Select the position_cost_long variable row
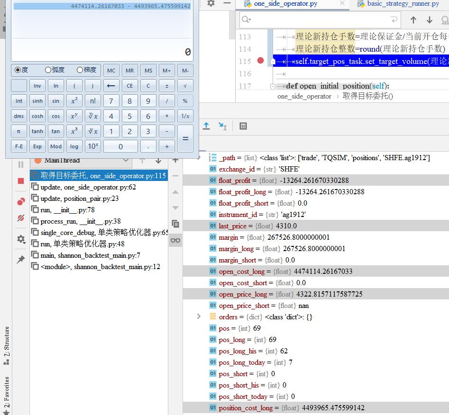Viewport: 449px width, 415px height. click(x=316, y=408)
